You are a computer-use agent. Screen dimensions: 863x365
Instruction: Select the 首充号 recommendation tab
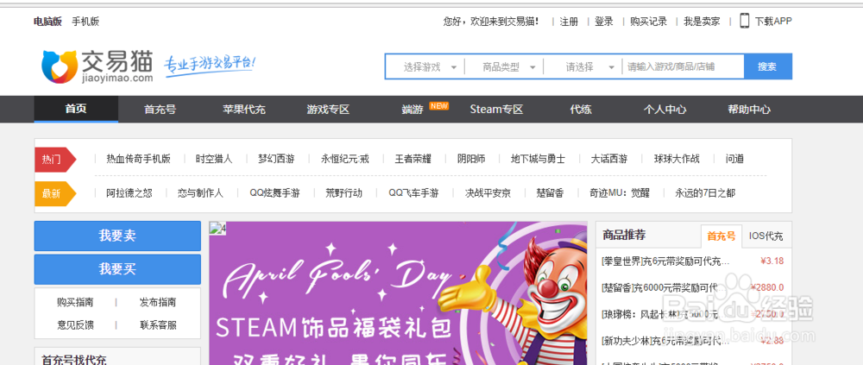point(721,236)
